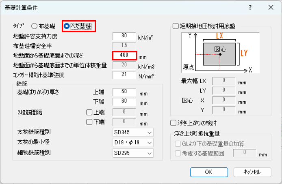Image resolution: width=282 pixels, height=184 pixels.
Task: Select the べた基礎 radio button
Action: [x=67, y=26]
